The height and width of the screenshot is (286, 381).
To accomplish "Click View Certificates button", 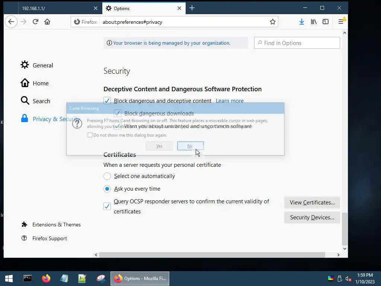I will [312, 202].
